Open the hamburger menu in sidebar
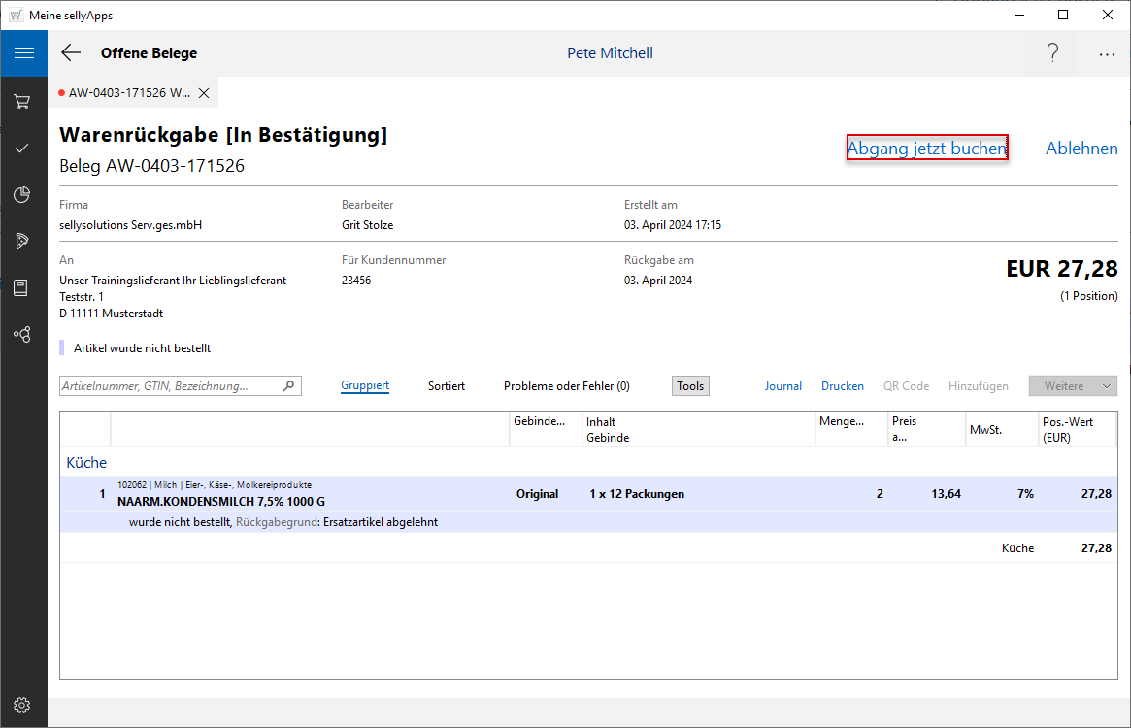Image resolution: width=1131 pixels, height=728 pixels. [x=23, y=53]
